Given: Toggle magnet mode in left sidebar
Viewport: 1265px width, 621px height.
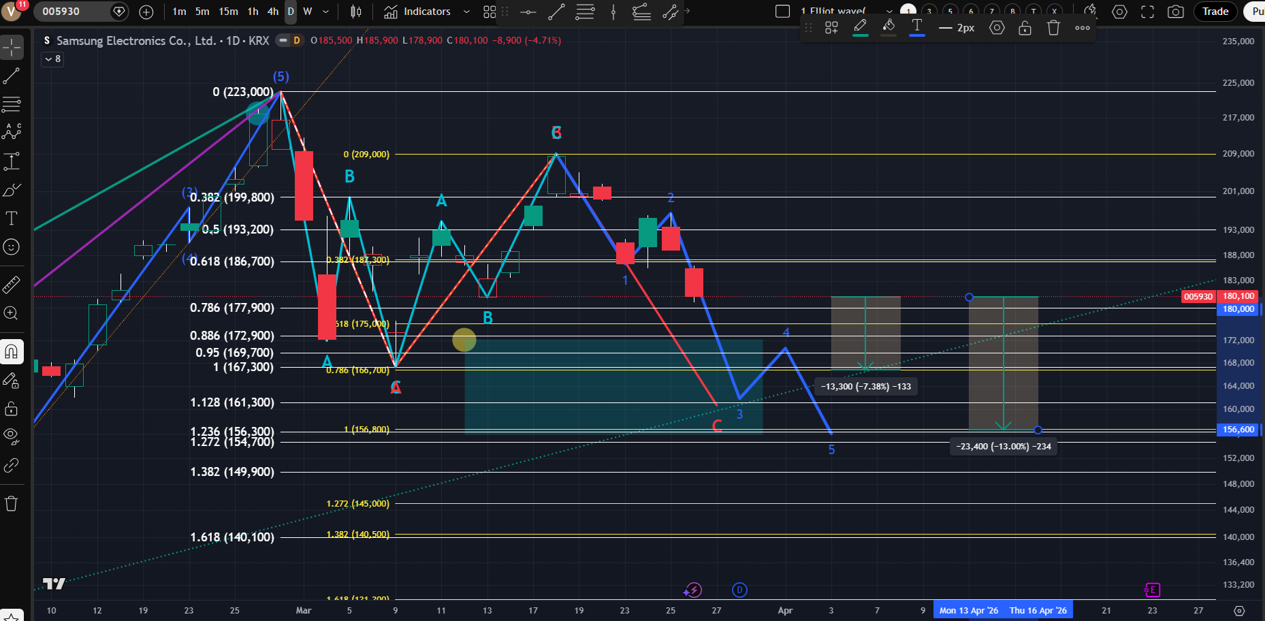Looking at the screenshot, I should click(x=12, y=352).
